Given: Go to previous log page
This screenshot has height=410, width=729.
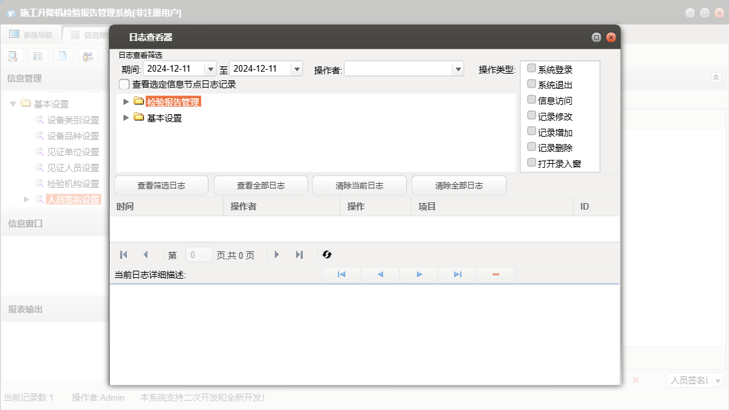Looking at the screenshot, I should pyautogui.click(x=145, y=255).
